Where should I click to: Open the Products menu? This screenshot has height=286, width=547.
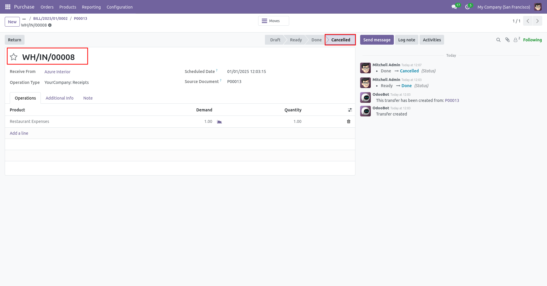(68, 7)
